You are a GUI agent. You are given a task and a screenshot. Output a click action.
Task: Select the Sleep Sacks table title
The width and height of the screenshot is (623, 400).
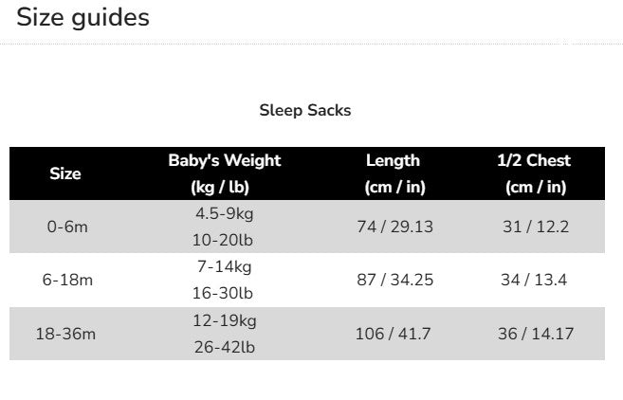(x=305, y=111)
